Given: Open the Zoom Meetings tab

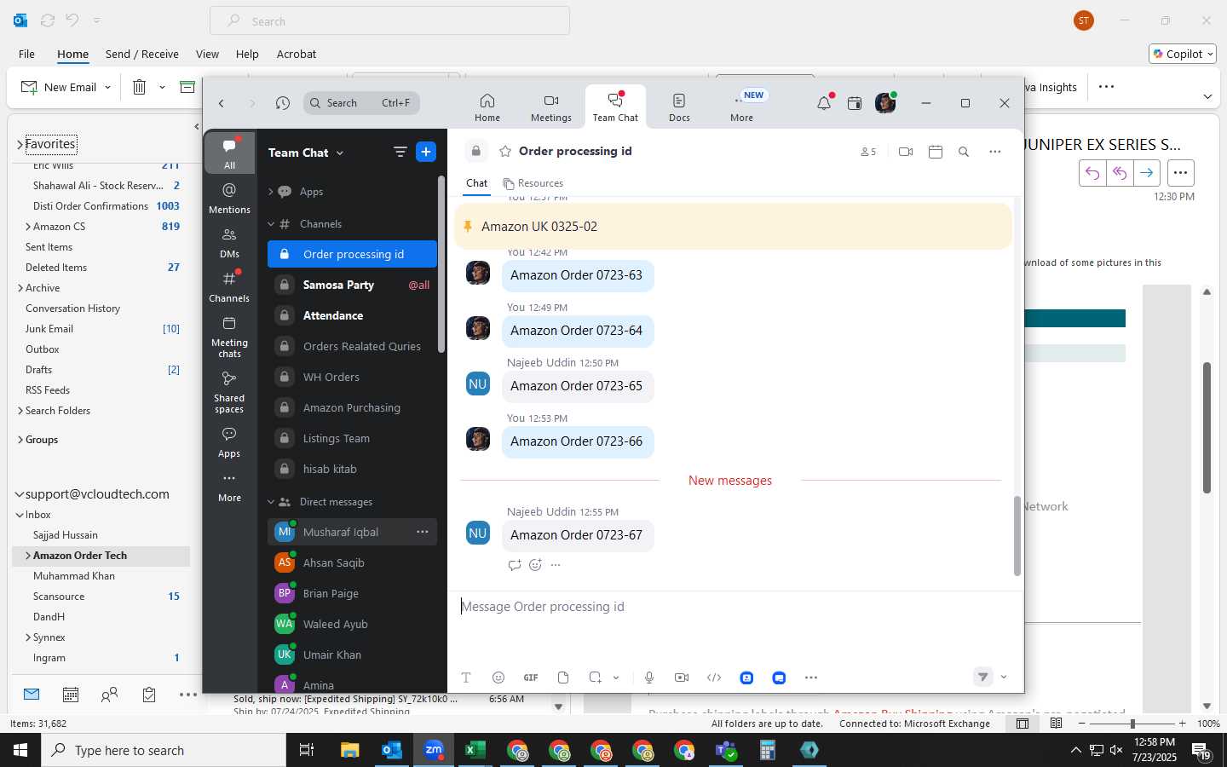Looking at the screenshot, I should tap(551, 107).
